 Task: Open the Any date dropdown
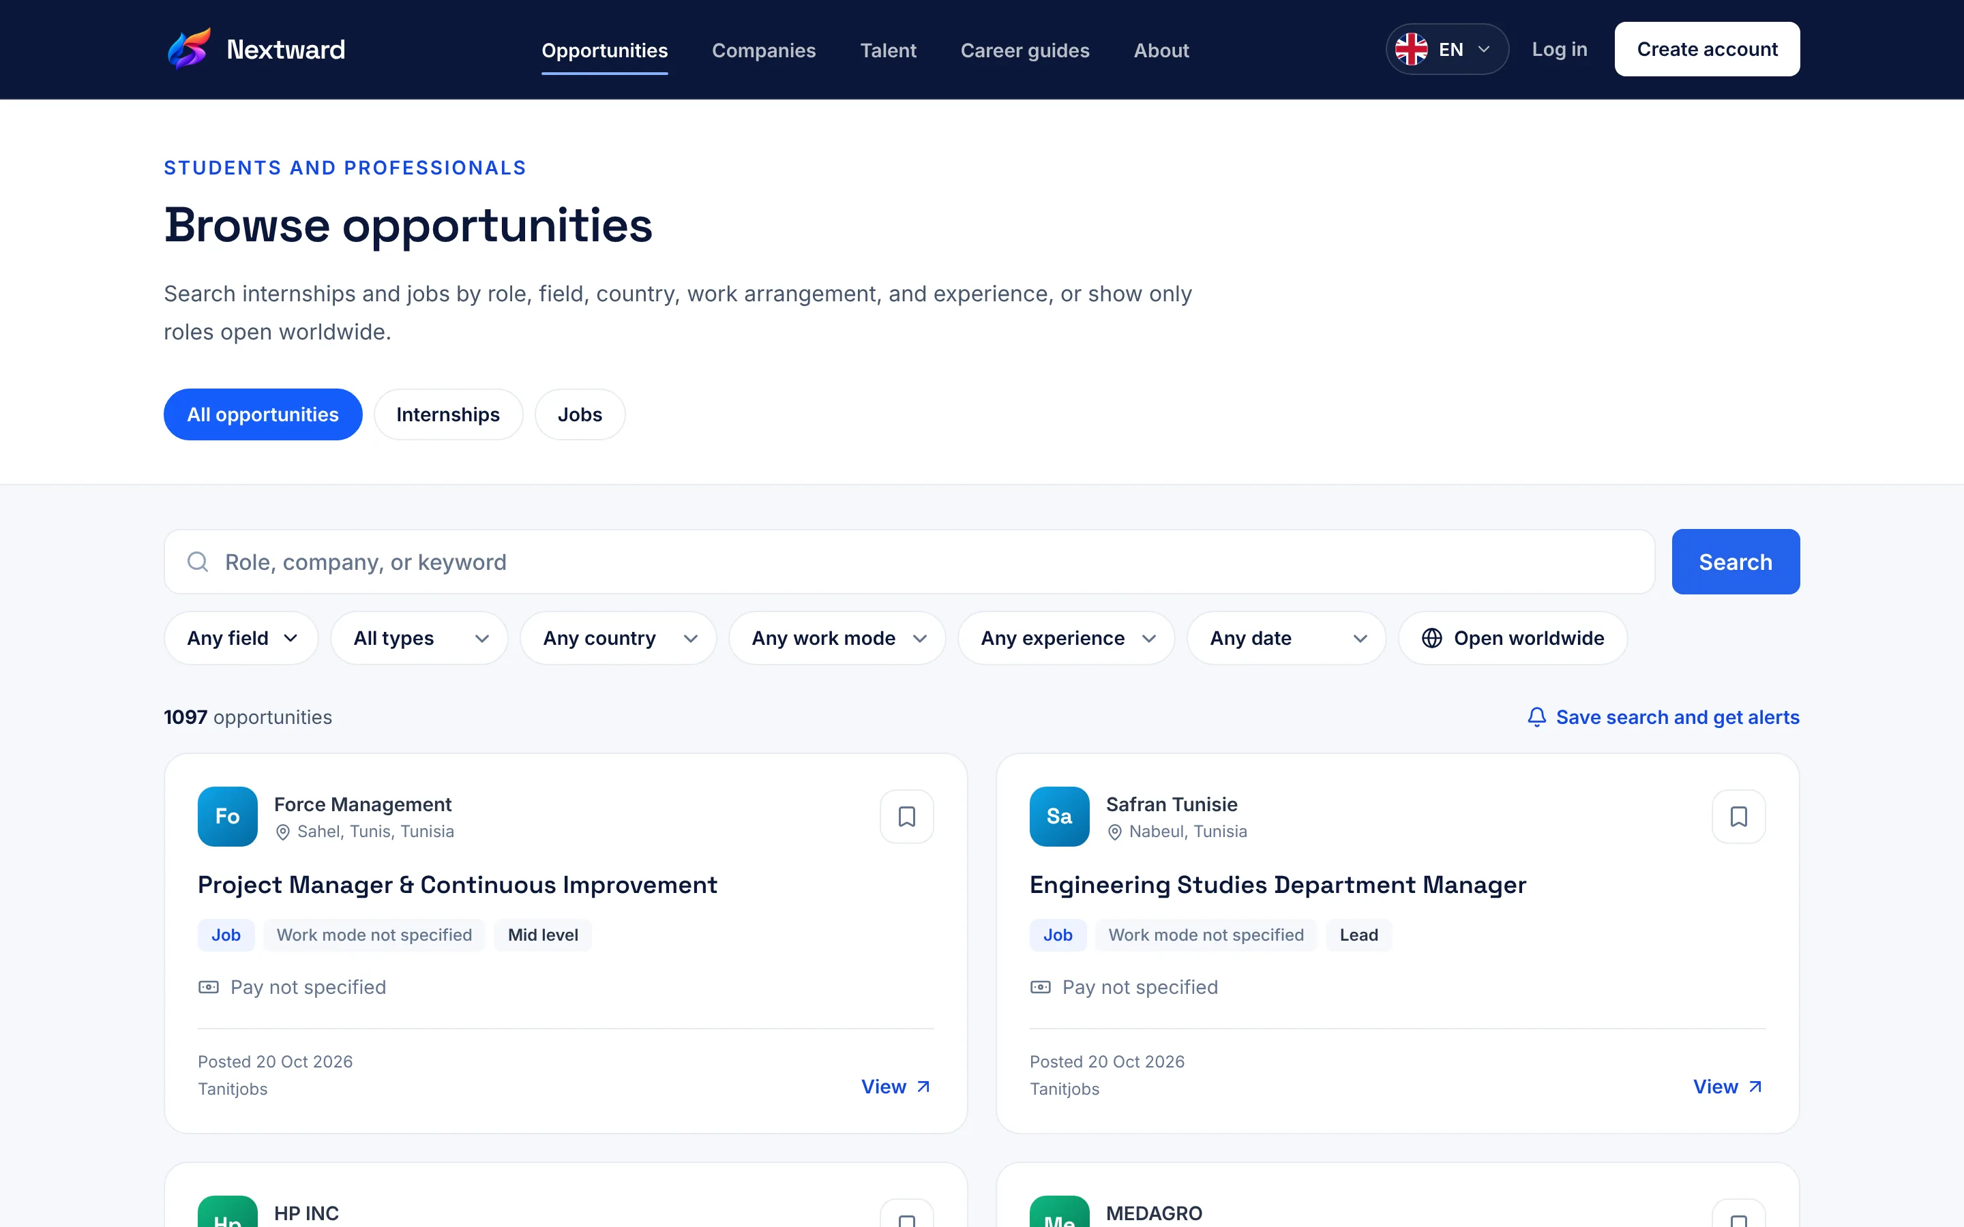[x=1286, y=639]
